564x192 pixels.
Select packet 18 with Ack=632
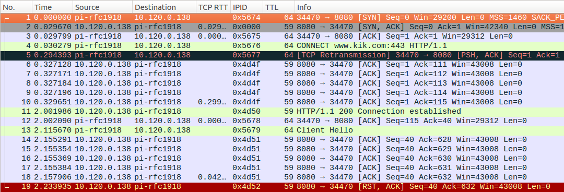coord(282,177)
